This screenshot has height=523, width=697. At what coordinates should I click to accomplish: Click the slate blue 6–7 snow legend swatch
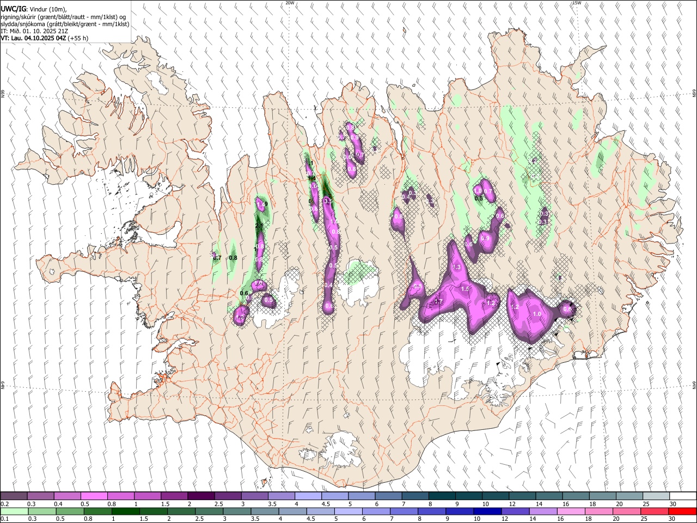[389, 496]
